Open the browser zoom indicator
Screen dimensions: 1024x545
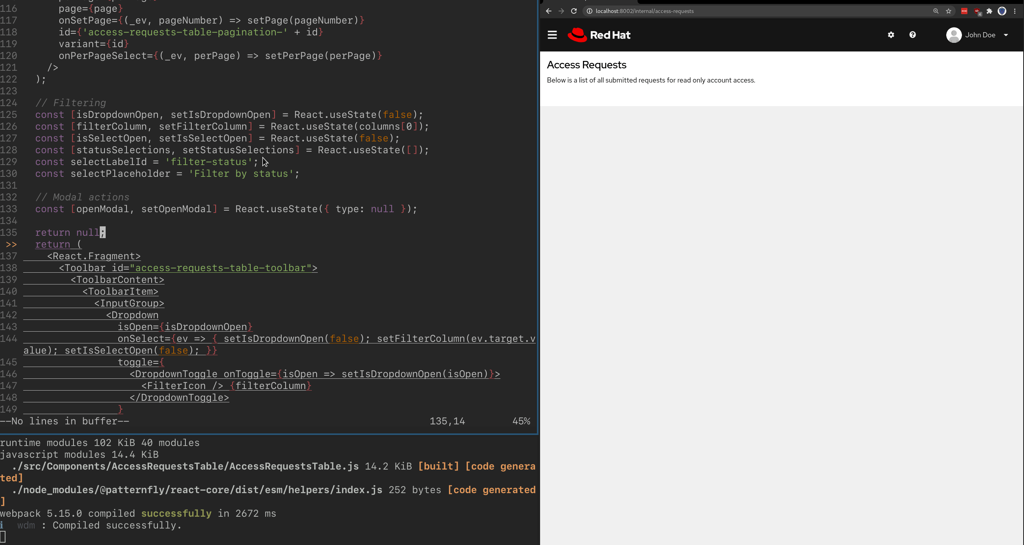click(936, 11)
